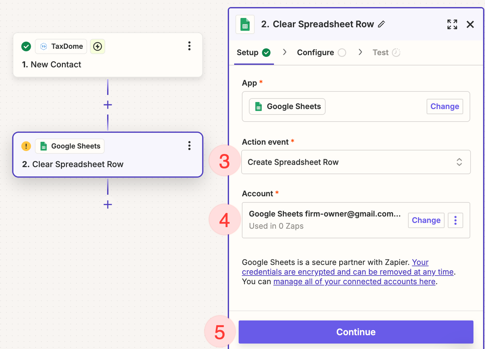Change the selected Google Sheets app
This screenshot has height=349, width=485.
pos(444,106)
